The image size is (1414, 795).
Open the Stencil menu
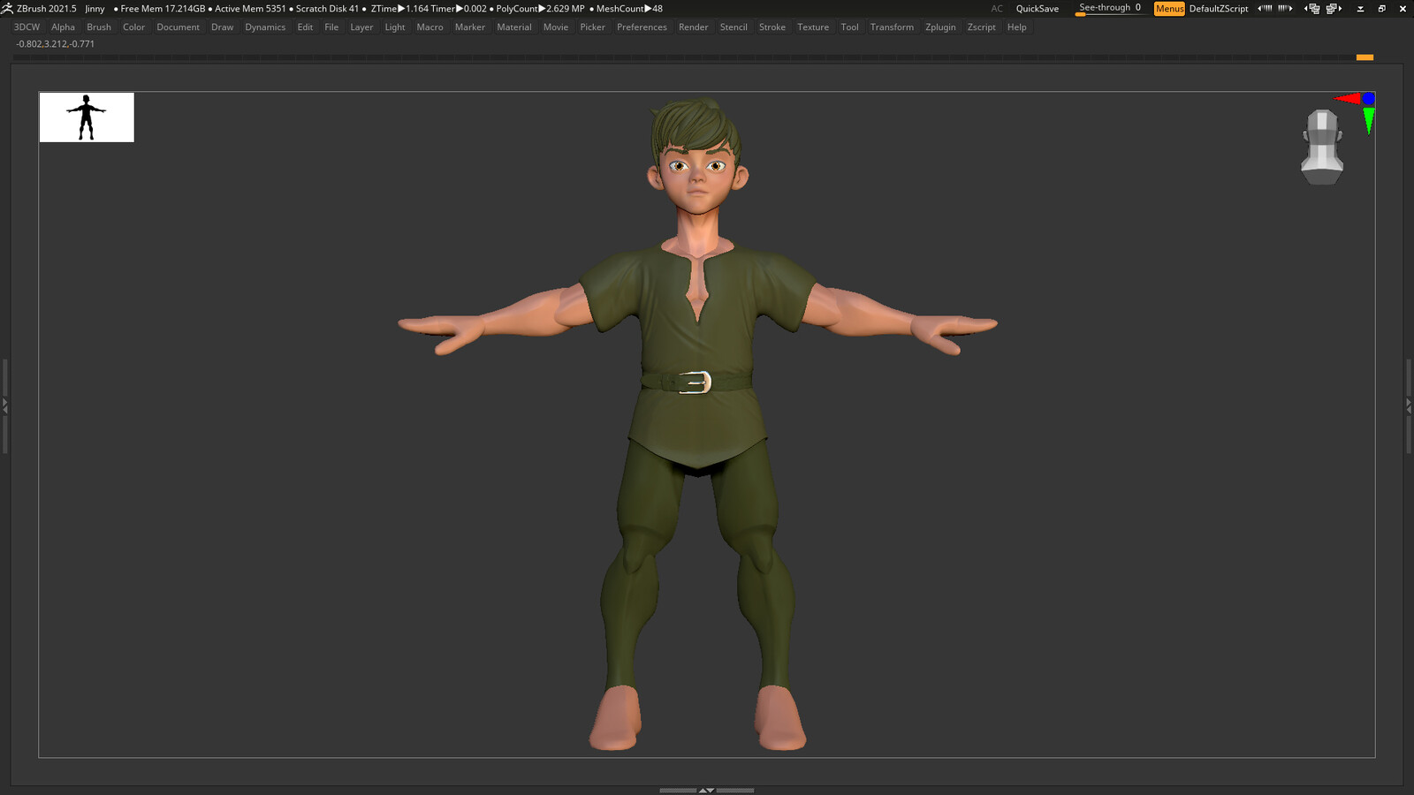coord(734,27)
